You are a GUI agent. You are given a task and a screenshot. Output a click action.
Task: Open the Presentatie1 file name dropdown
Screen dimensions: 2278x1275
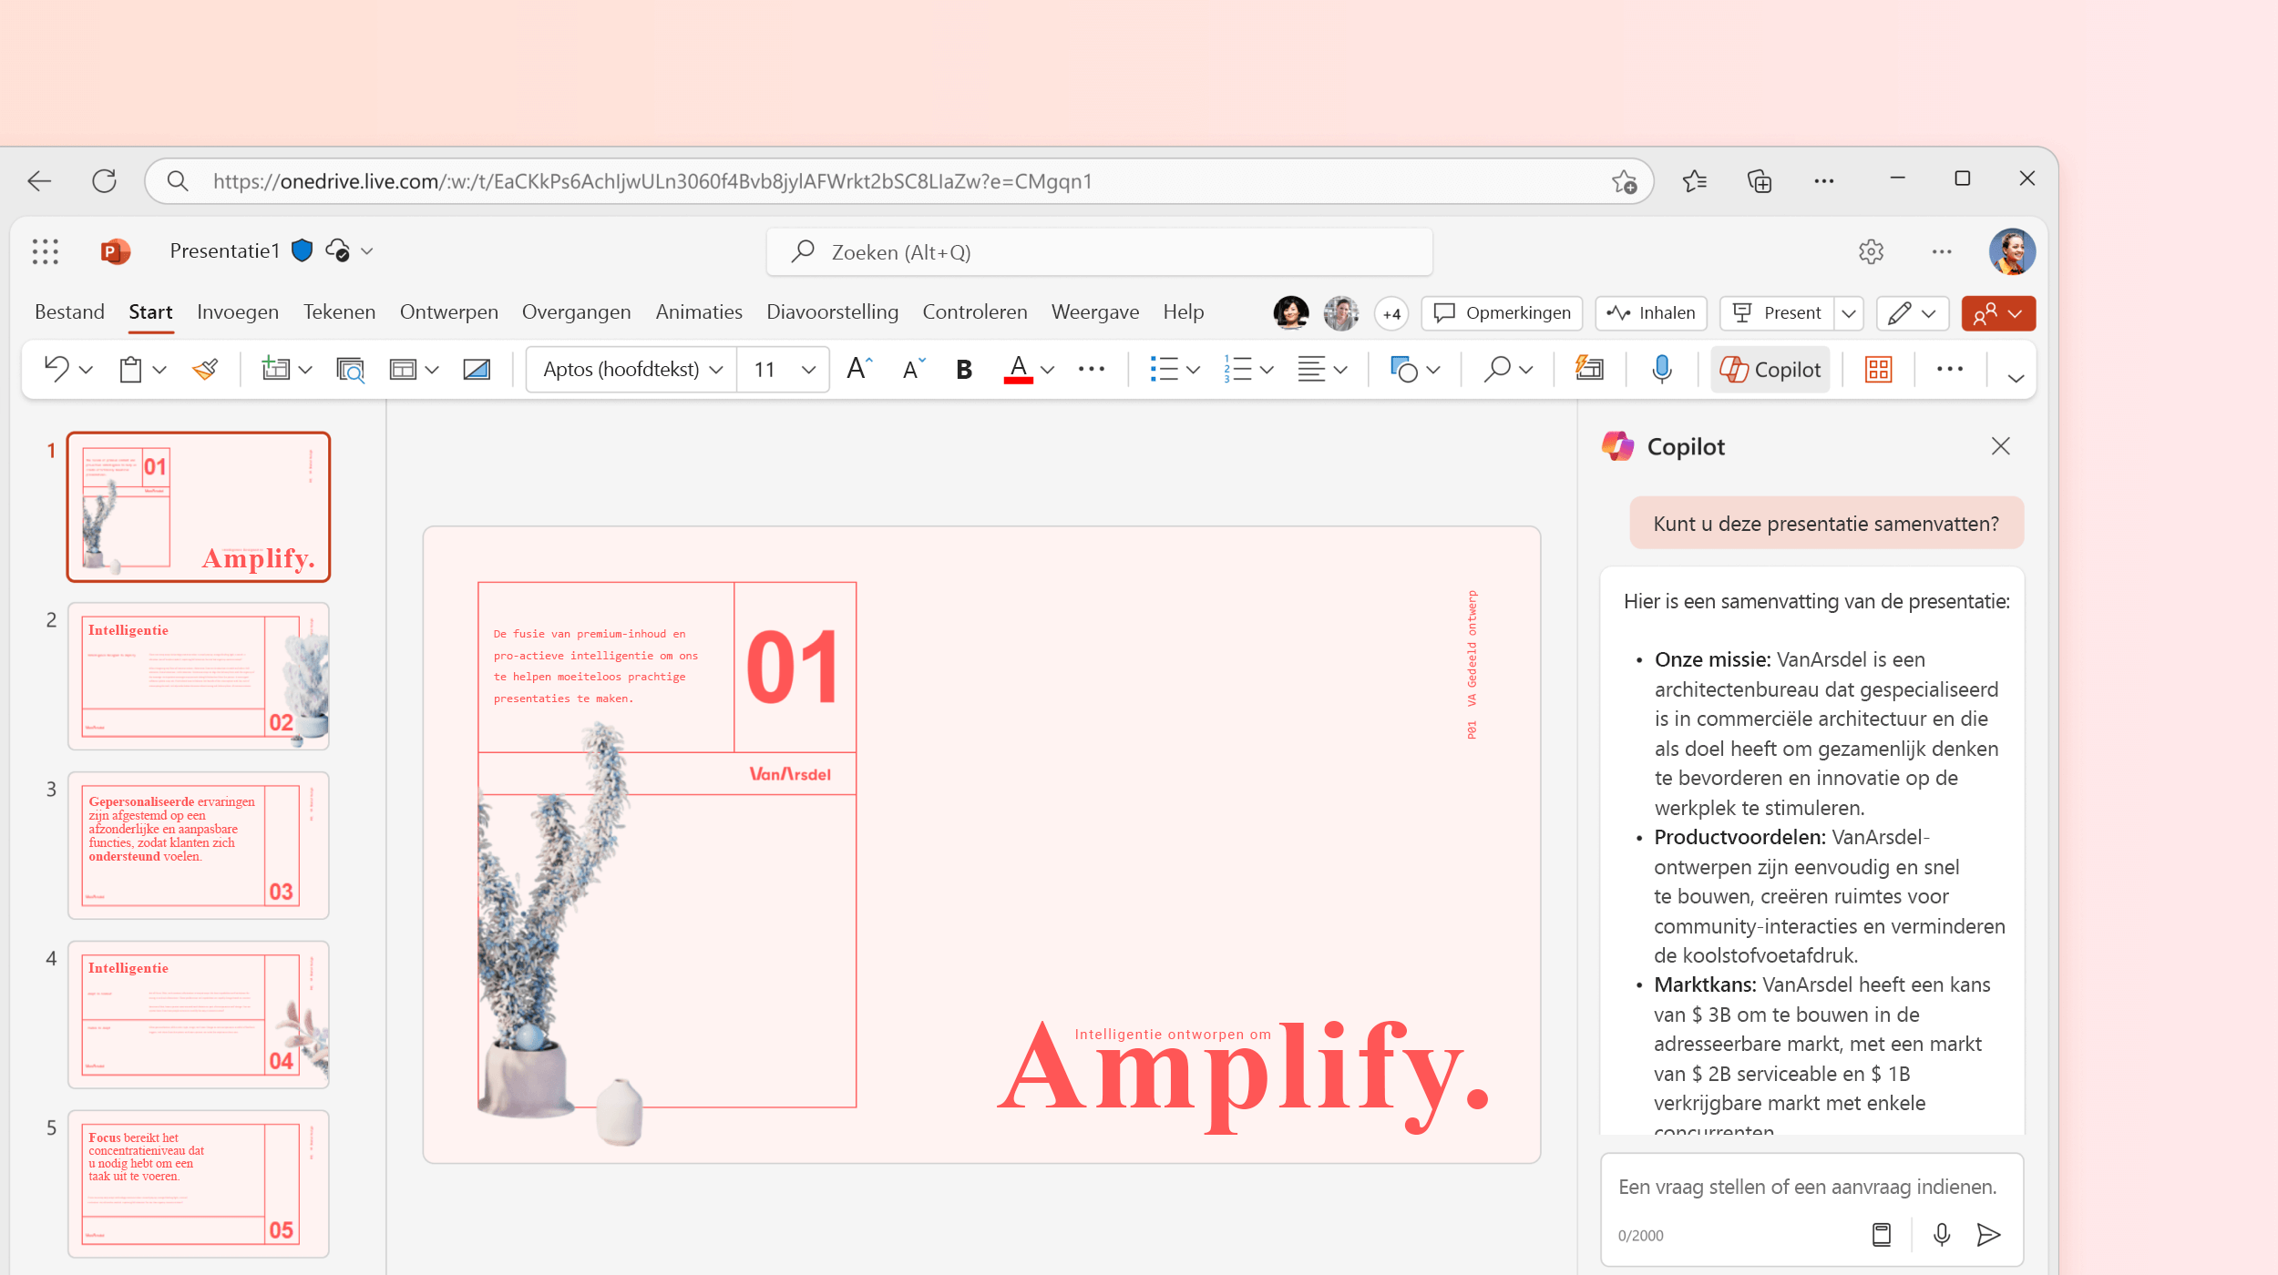(x=366, y=251)
